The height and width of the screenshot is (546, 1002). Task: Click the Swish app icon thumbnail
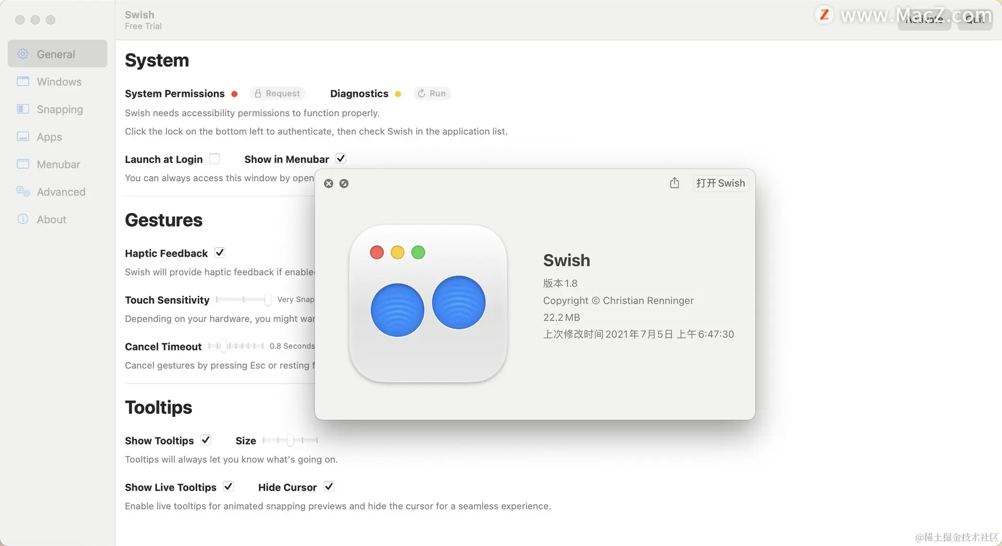[428, 304]
